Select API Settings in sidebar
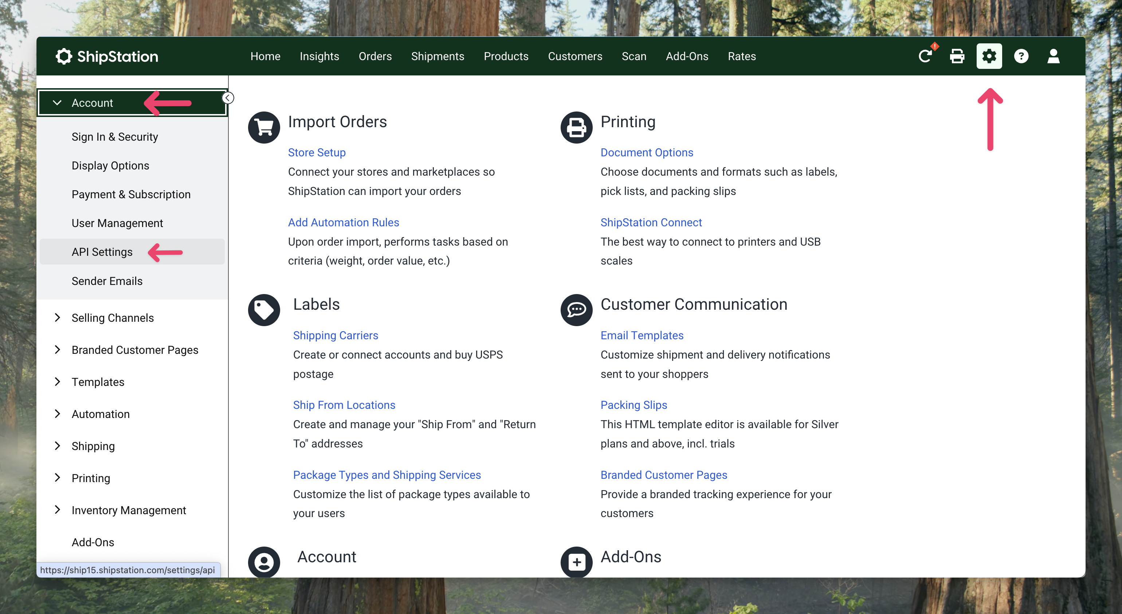The height and width of the screenshot is (614, 1122). click(x=102, y=252)
